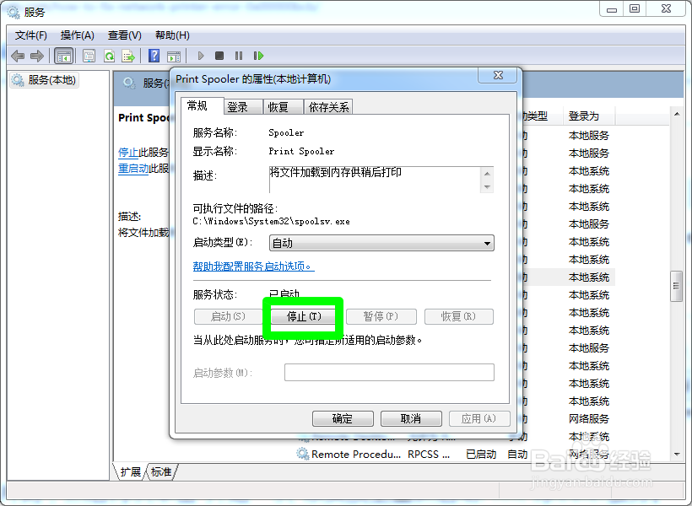Click in the 启动参数 startup parameters field

tap(388, 372)
